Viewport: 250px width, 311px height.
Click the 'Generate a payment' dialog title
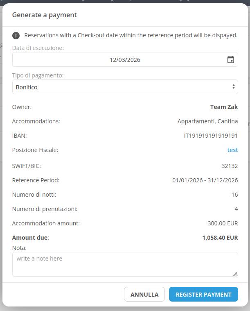[45, 15]
